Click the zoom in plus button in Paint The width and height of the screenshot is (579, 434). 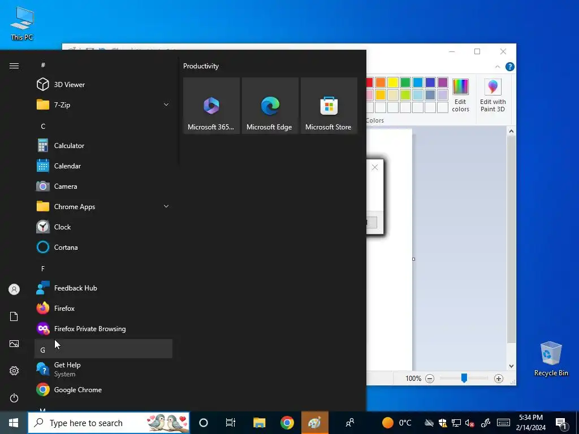coord(499,378)
